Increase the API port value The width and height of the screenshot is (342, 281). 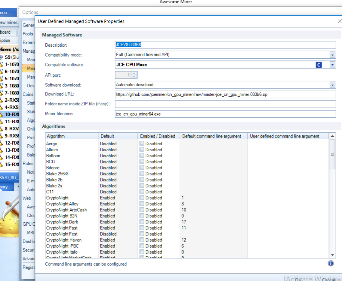click(x=134, y=73)
